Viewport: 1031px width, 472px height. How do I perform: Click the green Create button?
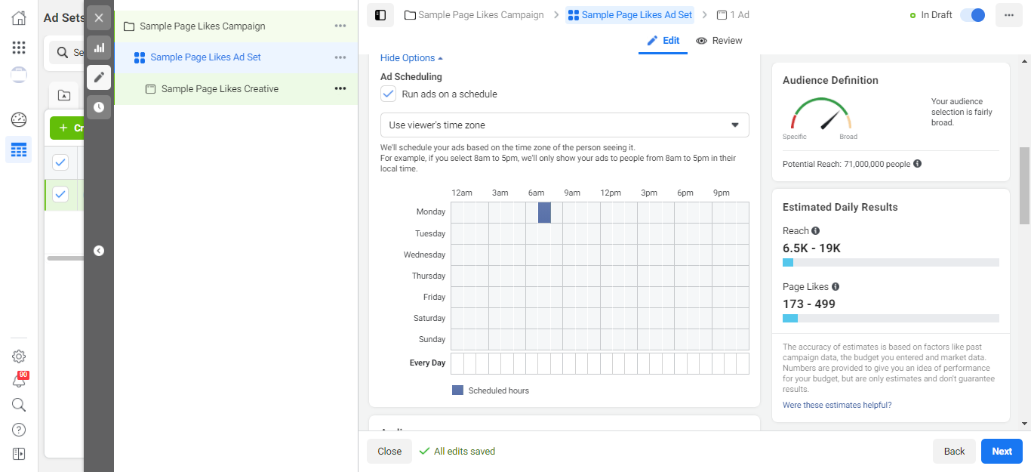[67, 128]
